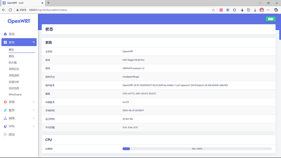Open the Copilot icon in browser toolbar

pos(276,10)
